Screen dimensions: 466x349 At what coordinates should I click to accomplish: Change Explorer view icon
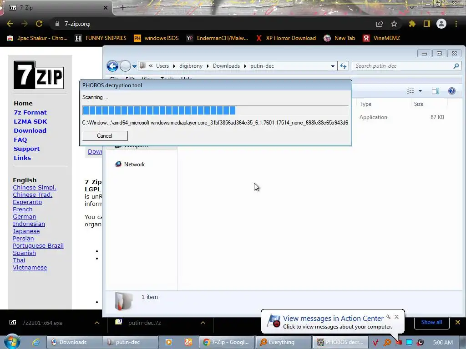point(410,91)
